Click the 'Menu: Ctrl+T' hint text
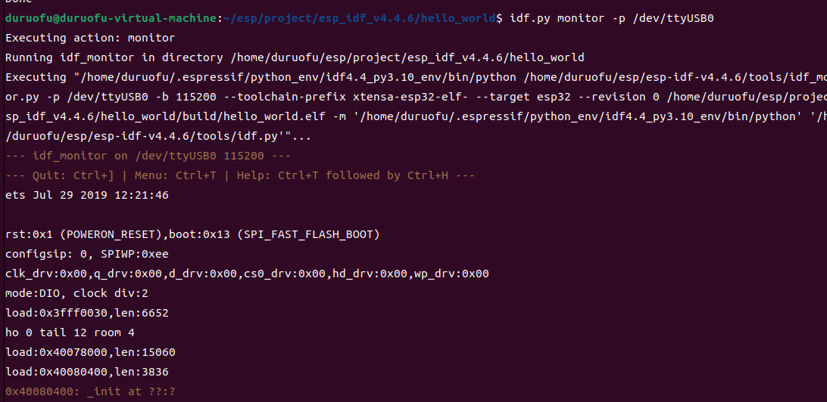 tap(175, 175)
